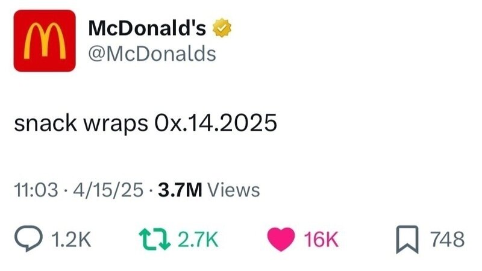Image resolution: width=482 pixels, height=271 pixels.
Task: Click the 16K likes count
Action: [x=321, y=240]
